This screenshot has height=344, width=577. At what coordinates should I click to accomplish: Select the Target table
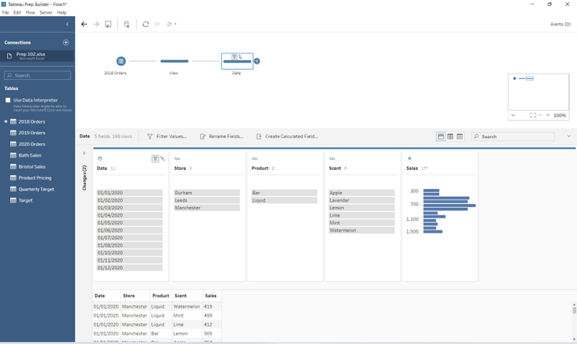coord(25,201)
